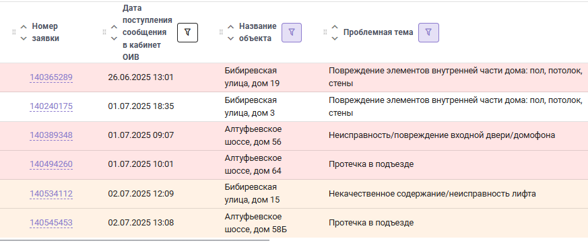Sort Название объекта descending with down chevron
The width and height of the screenshot is (588, 245).
click(x=230, y=38)
